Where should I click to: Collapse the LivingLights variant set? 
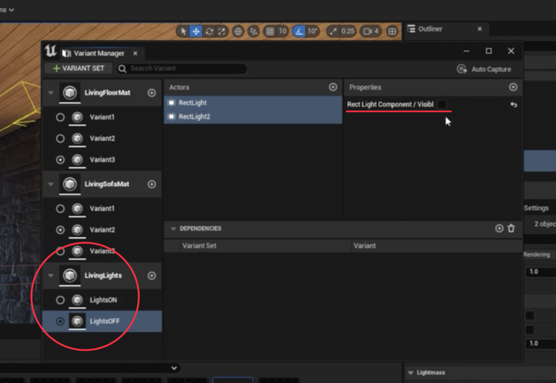50,276
